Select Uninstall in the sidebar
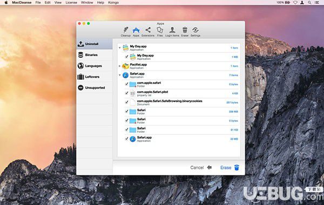324x205 pixels. (x=94, y=44)
